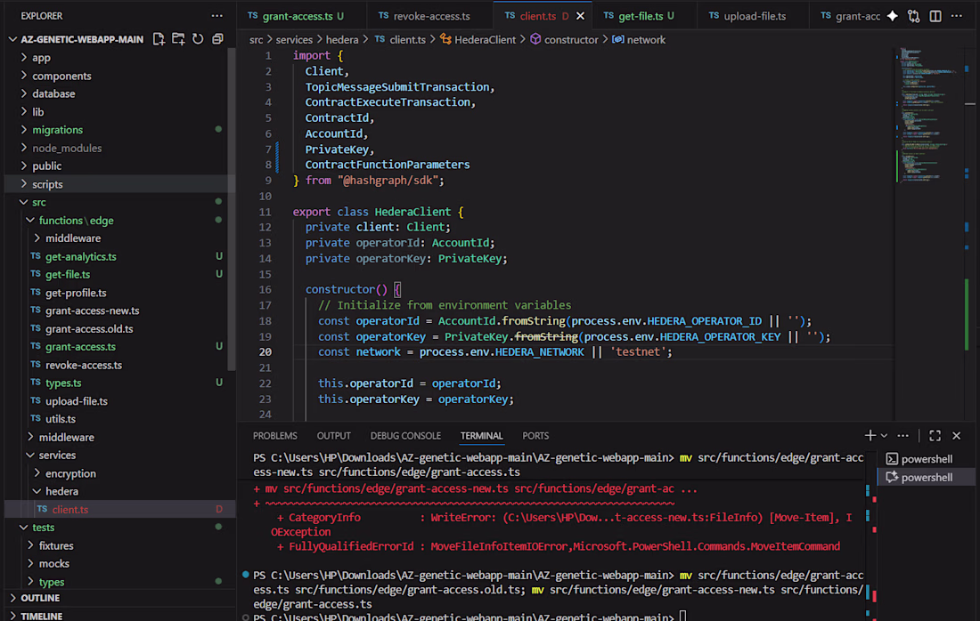Expand the OUTLINE section

pos(40,598)
